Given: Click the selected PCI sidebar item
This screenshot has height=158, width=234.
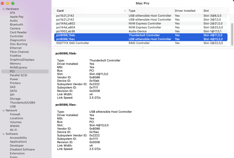Looking at the screenshot, I should 25,71.
